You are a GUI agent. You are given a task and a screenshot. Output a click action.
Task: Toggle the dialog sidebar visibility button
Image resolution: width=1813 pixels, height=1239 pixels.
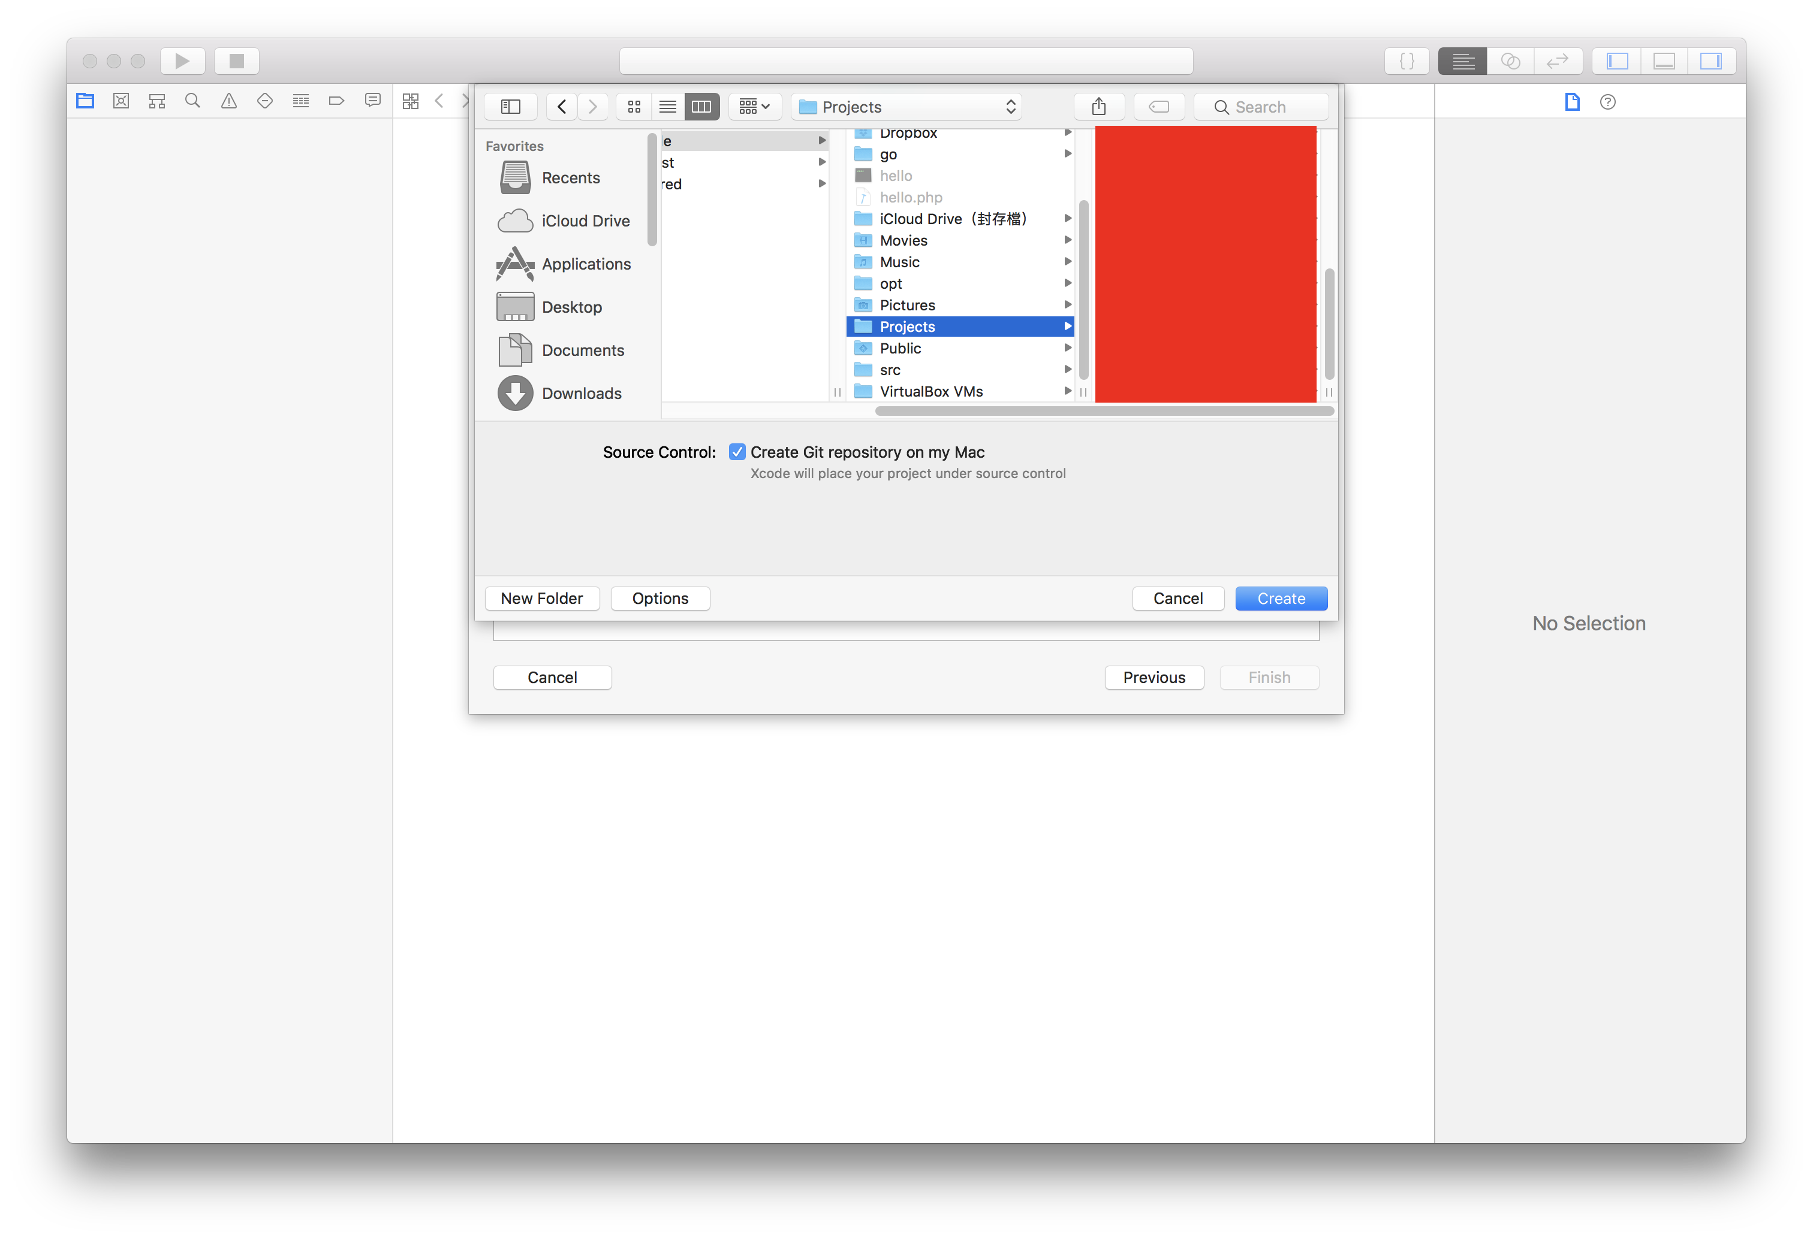[x=510, y=107]
